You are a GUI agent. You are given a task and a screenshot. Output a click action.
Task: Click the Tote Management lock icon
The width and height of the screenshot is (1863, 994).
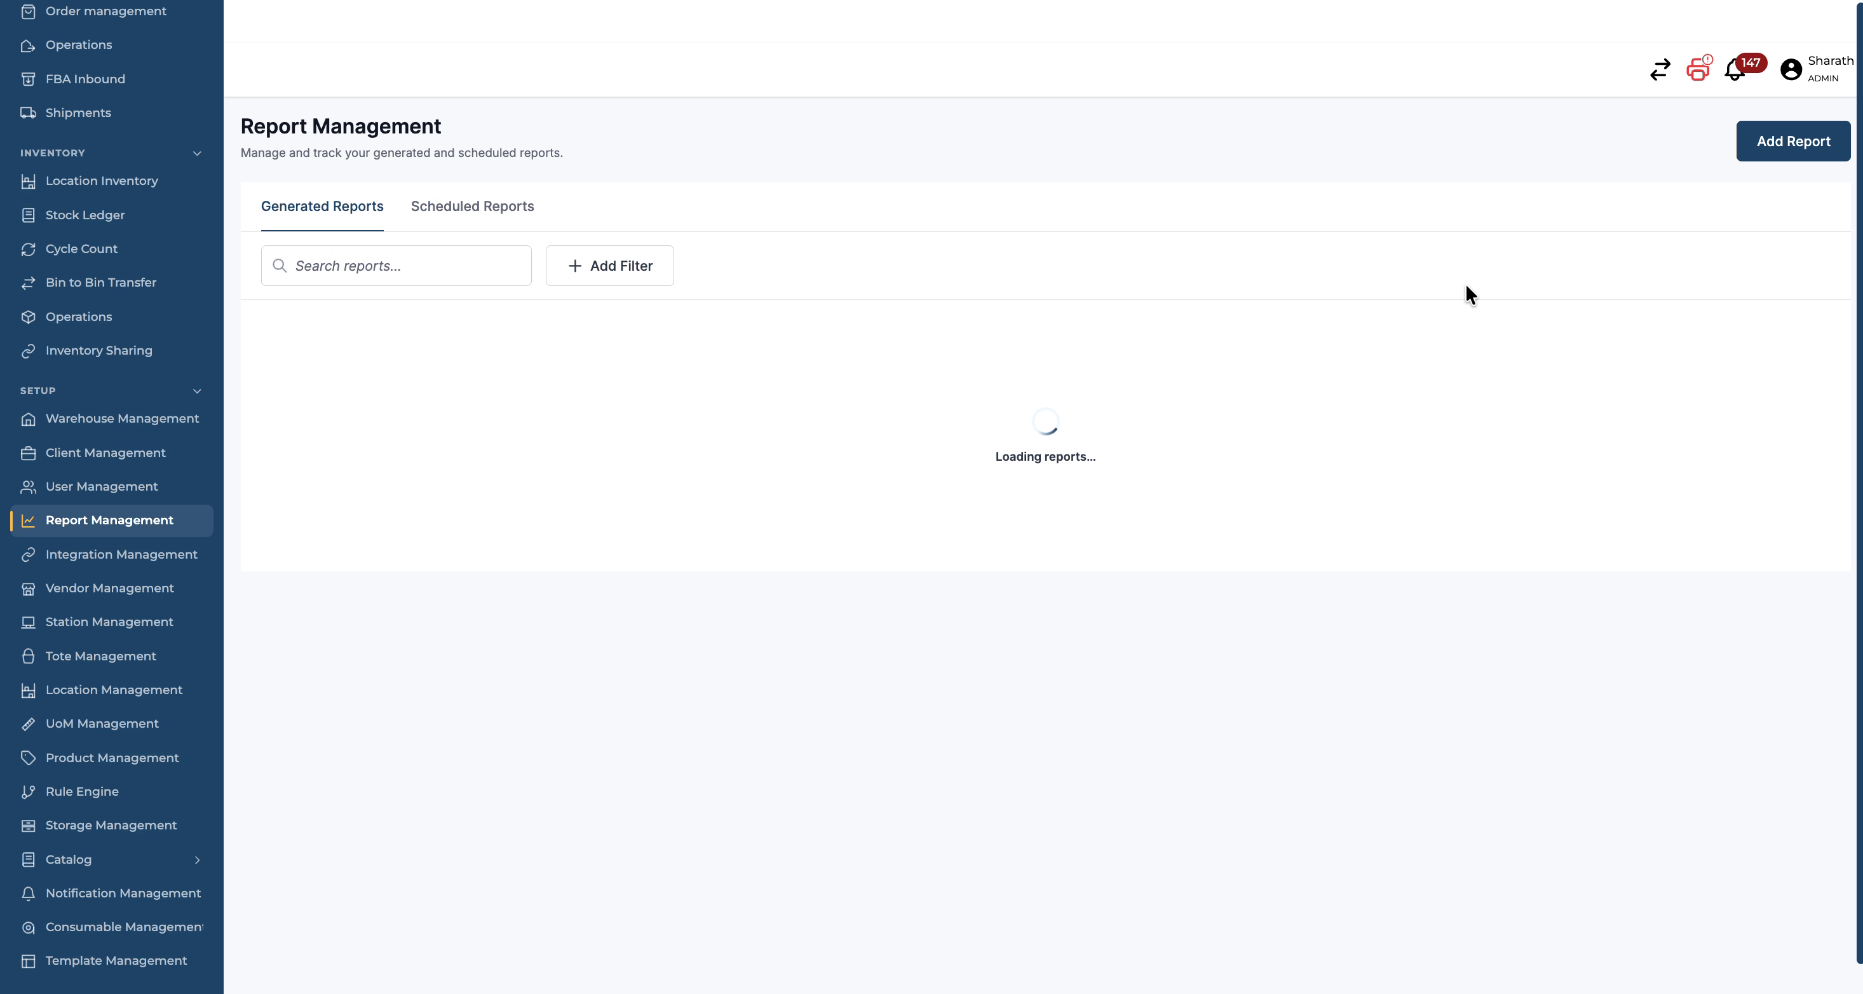click(28, 656)
